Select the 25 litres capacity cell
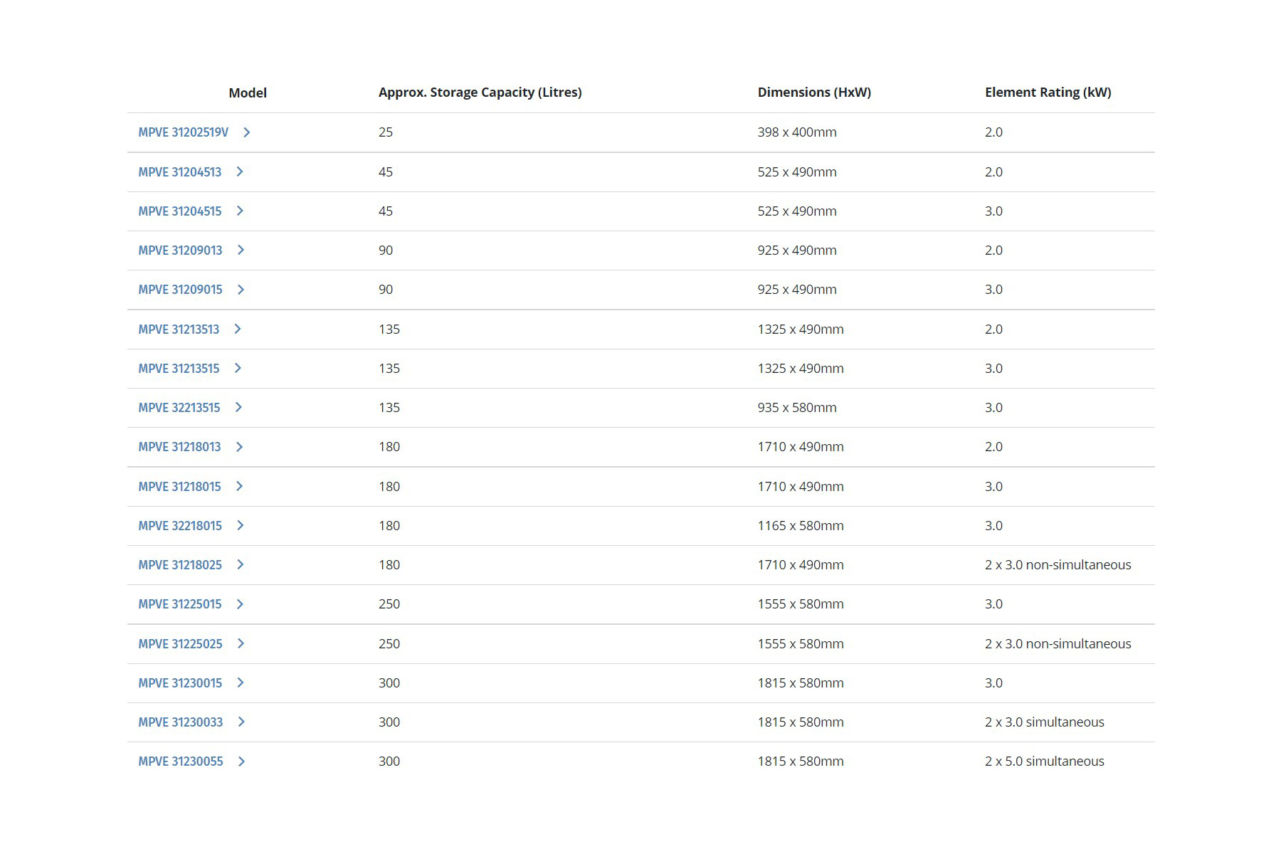This screenshot has height=854, width=1281. [386, 132]
